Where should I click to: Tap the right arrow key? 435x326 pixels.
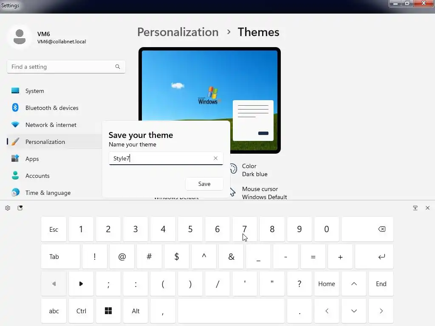[x=381, y=311]
